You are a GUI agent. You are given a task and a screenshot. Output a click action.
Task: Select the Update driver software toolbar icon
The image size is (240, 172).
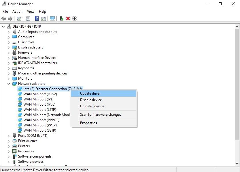pyautogui.click(x=61, y=18)
